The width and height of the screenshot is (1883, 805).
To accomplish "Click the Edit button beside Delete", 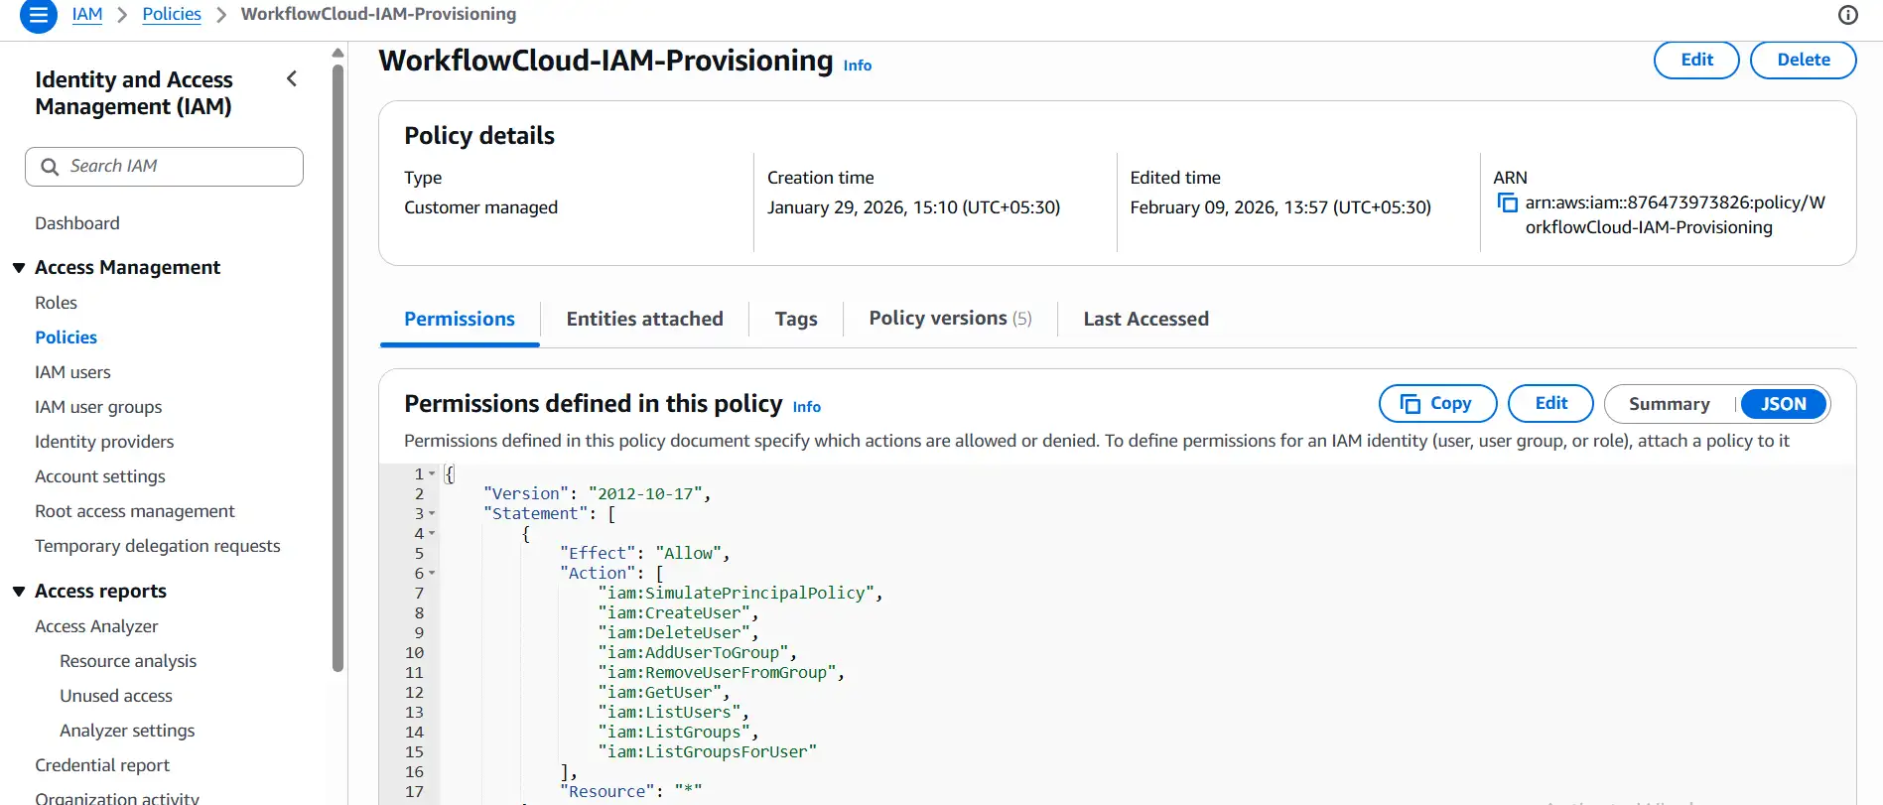I will tap(1696, 60).
